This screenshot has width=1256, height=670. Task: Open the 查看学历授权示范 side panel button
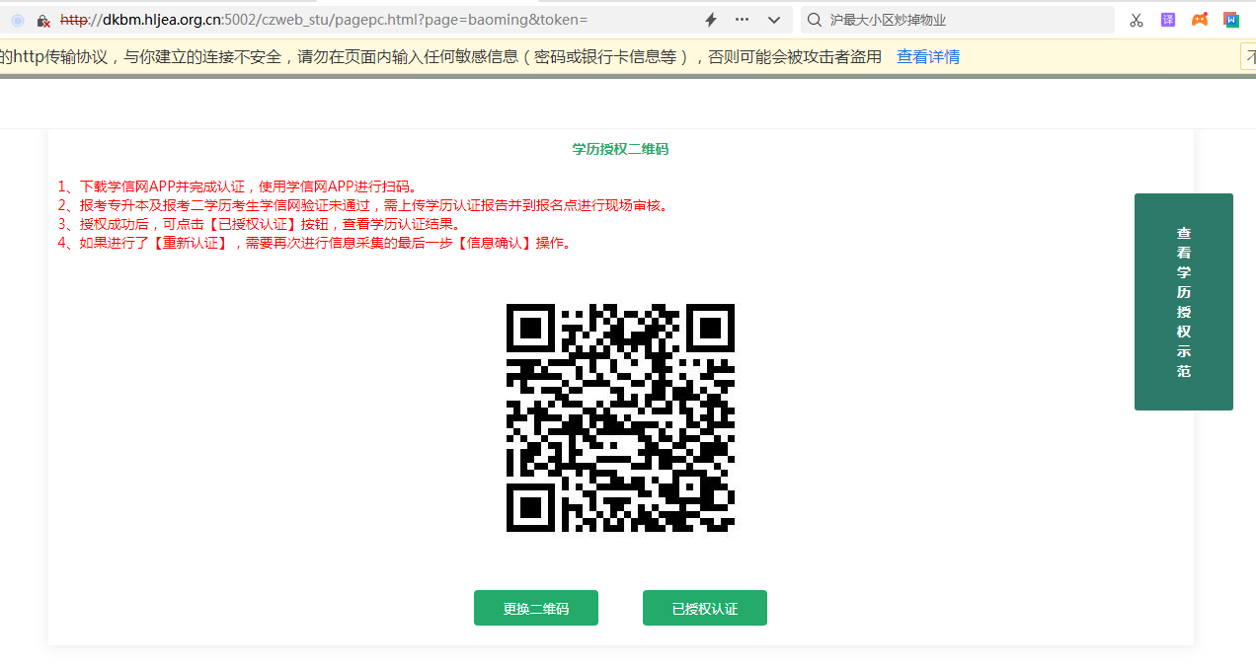click(1183, 302)
